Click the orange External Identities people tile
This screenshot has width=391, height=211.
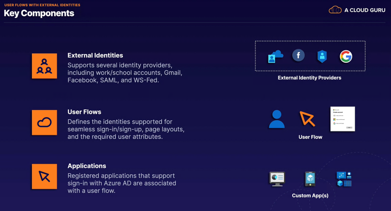pos(44,66)
